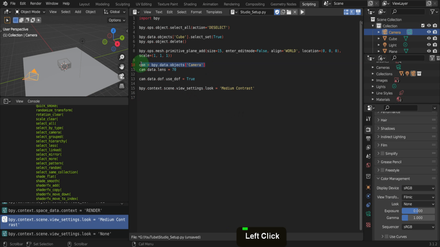
Task: Open the World properties tab icon
Action: click(368, 165)
